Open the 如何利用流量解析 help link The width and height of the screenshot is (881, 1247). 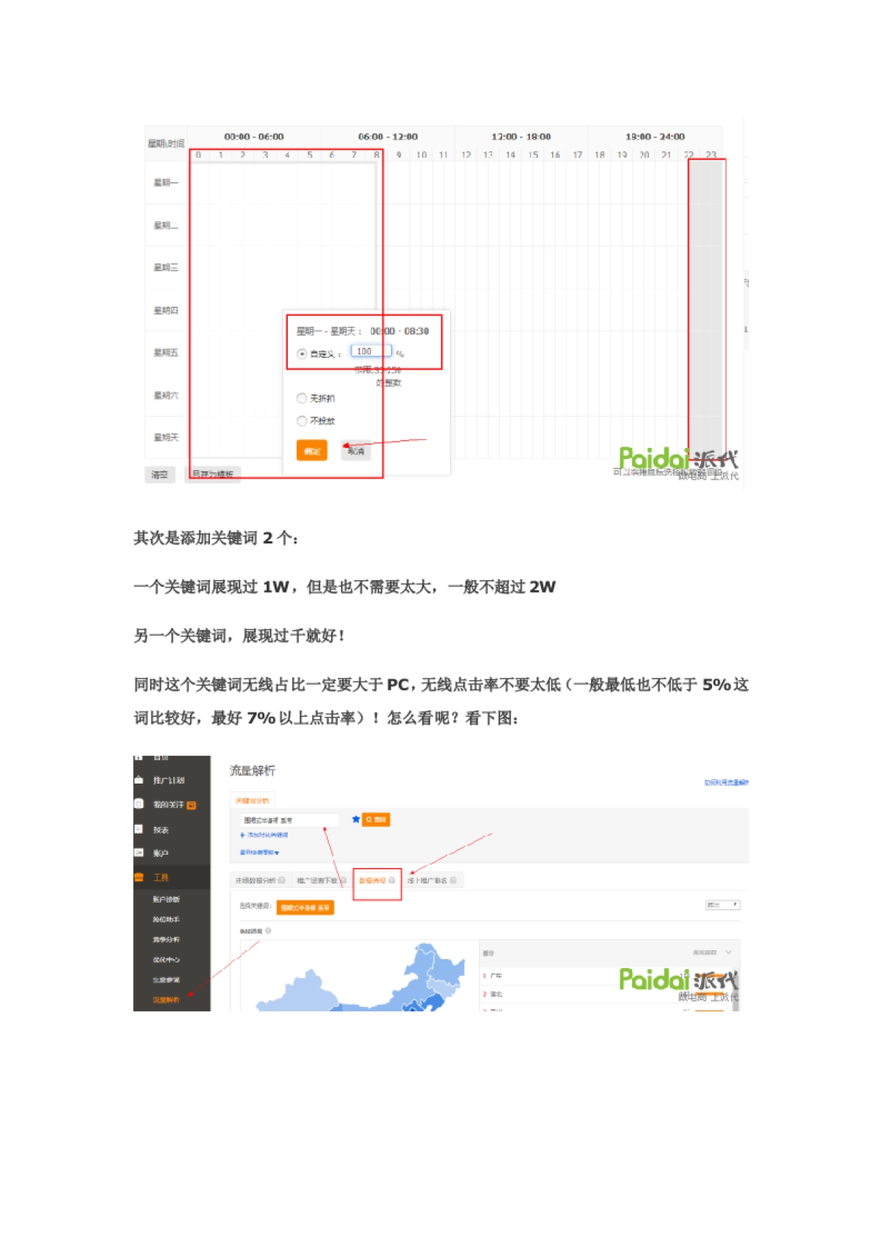(725, 783)
